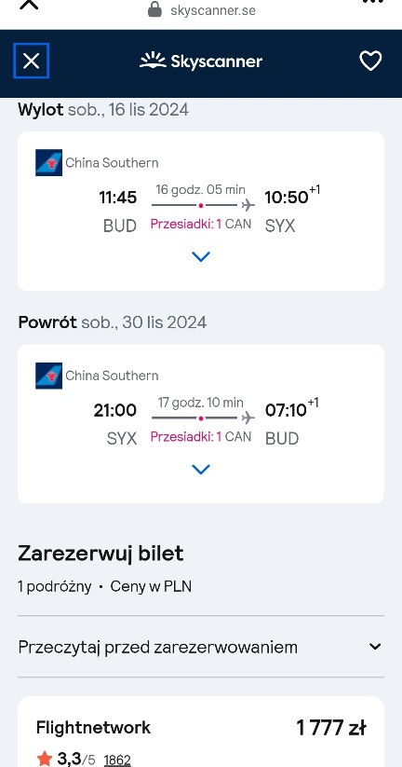Select the Flightnetwork booking offer
Screen dimensions: 402x767
point(201,732)
